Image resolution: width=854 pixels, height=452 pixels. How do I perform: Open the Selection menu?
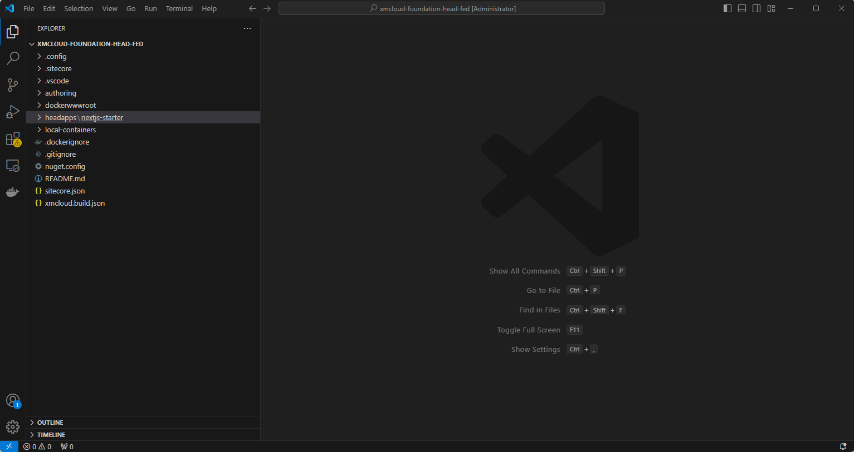pyautogui.click(x=79, y=8)
